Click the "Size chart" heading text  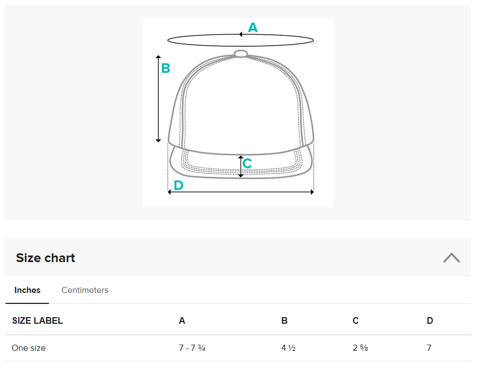coord(46,258)
